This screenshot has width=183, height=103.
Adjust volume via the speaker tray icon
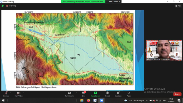click(157, 100)
